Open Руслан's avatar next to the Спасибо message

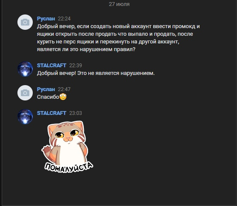tap(25, 93)
